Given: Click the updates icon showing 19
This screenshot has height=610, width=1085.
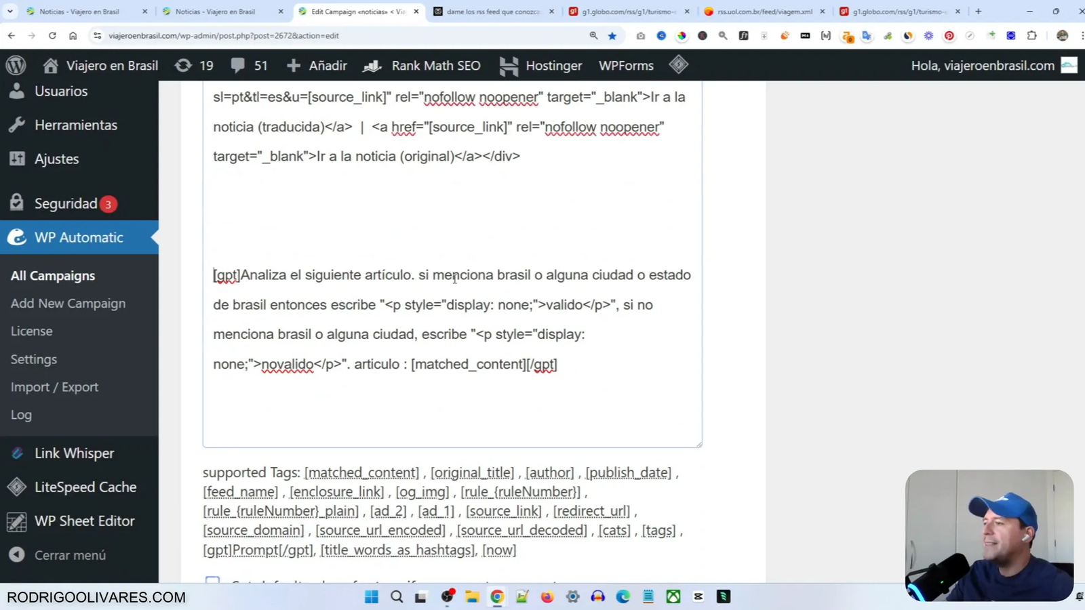Looking at the screenshot, I should (x=193, y=65).
